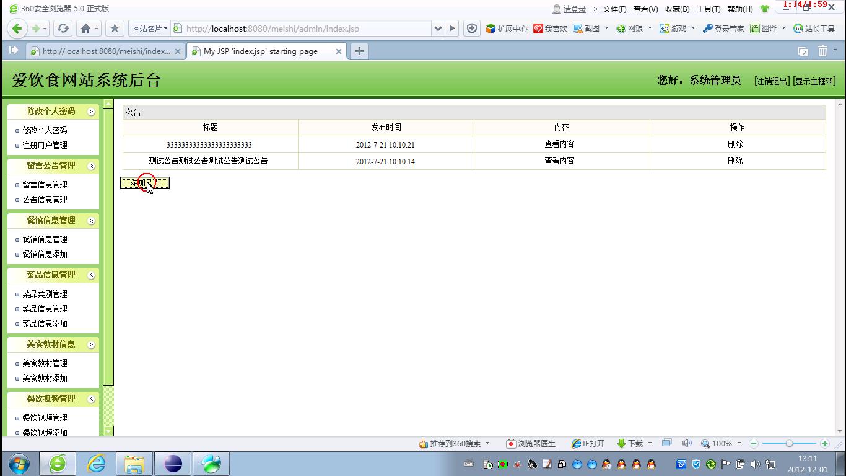The image size is (846, 476).
Task: Open the 帮助(H) menu
Action: click(x=740, y=9)
